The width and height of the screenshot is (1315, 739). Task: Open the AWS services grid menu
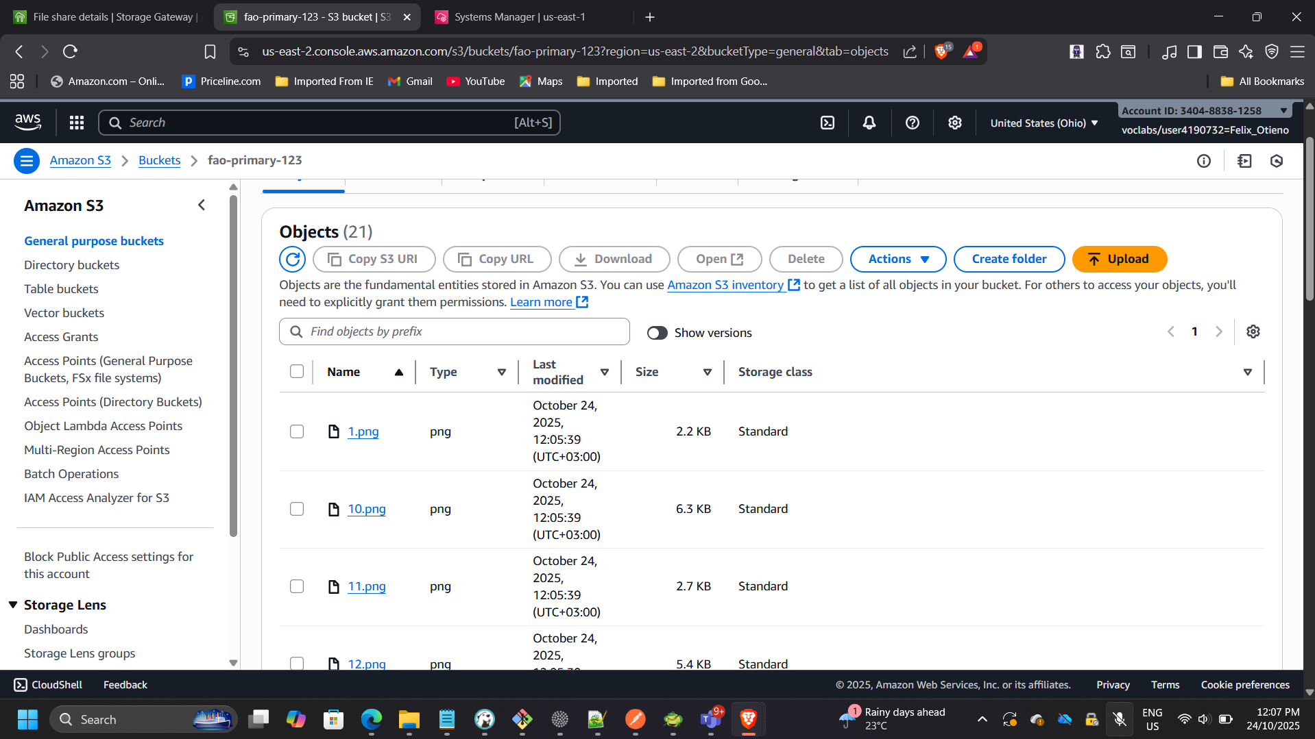[x=77, y=123]
